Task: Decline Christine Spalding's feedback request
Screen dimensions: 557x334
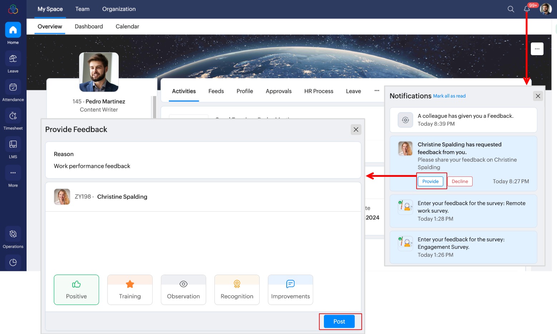Action: tap(459, 181)
